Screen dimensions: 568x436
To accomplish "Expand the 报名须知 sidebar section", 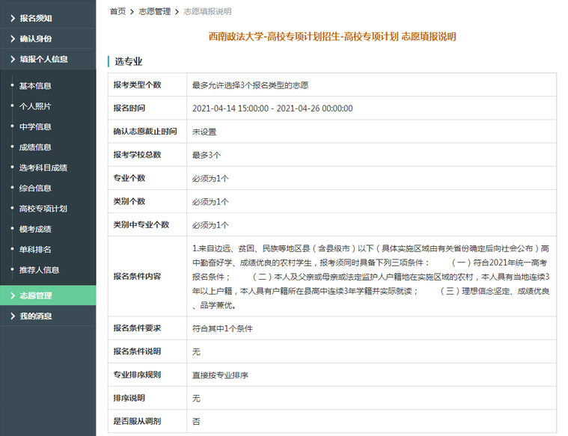I will (48, 18).
